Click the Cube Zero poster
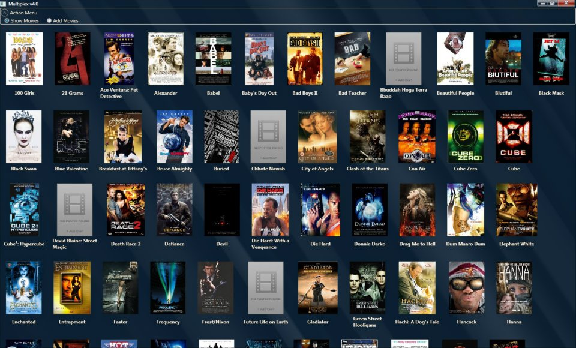This screenshot has height=348, width=576. [x=466, y=135]
